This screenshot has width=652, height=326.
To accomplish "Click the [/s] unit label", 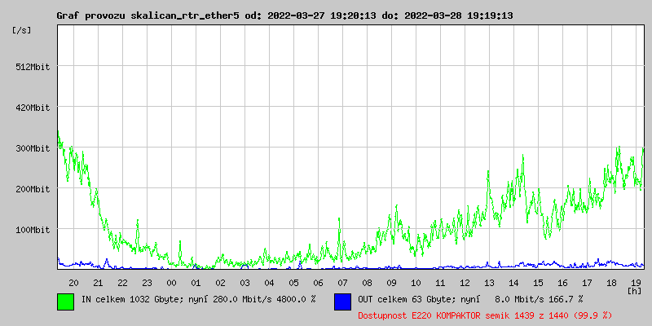I will point(22,30).
